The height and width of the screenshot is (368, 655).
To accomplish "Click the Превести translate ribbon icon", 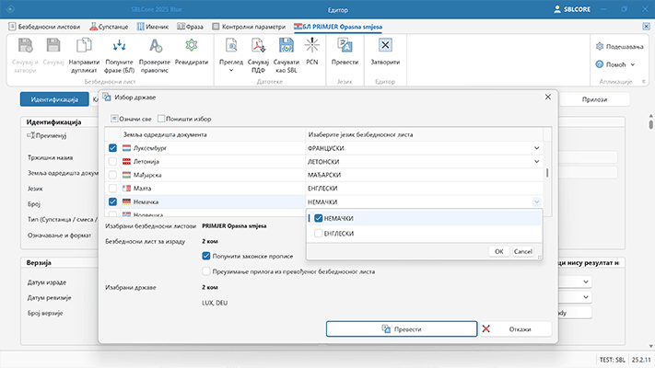I will [345, 45].
